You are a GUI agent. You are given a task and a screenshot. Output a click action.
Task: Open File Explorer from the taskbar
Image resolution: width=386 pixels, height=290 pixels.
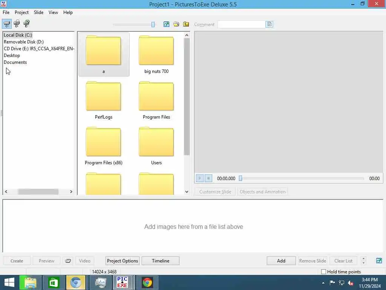pos(31,282)
